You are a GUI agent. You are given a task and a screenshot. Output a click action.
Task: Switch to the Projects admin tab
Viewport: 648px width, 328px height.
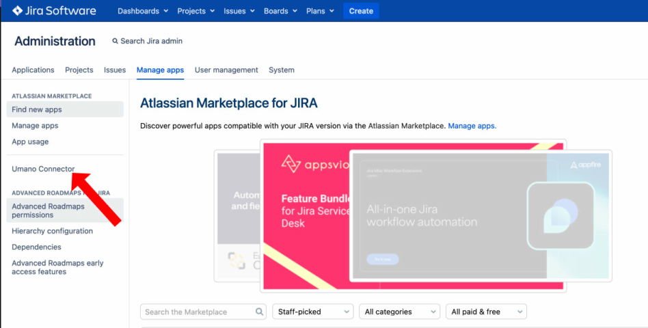pos(79,70)
